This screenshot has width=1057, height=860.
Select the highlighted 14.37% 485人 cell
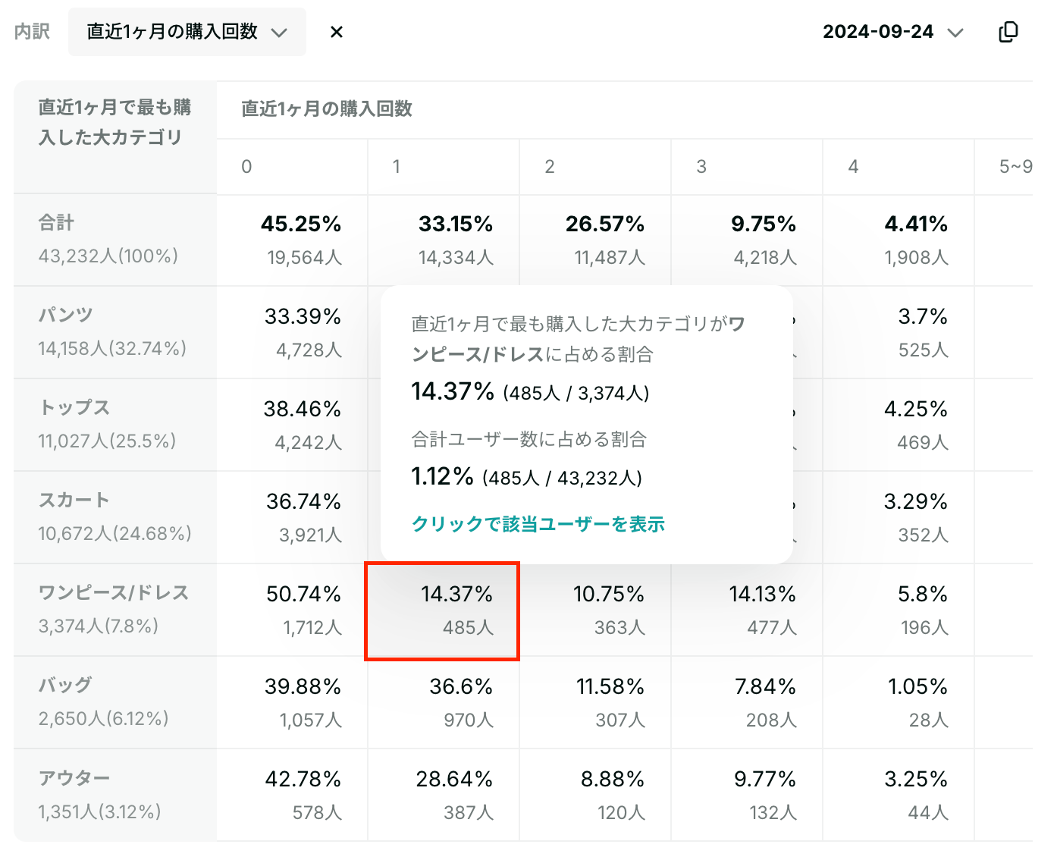coord(443,610)
